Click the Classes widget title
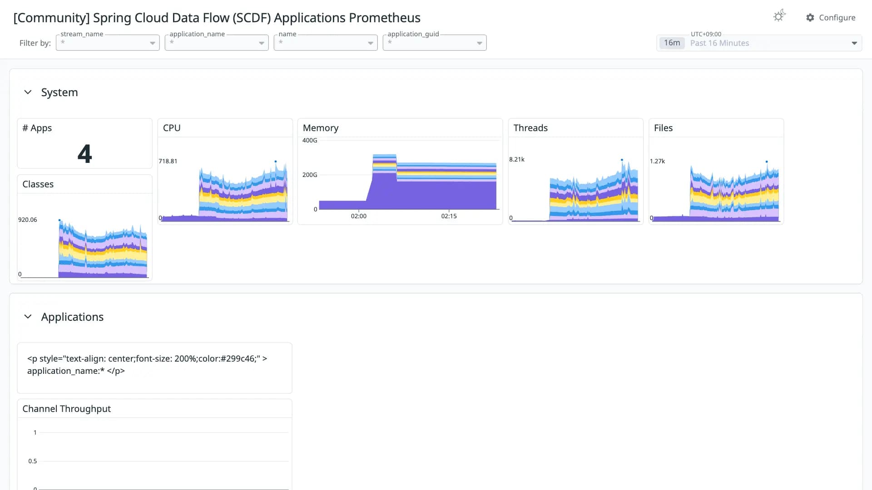 tap(38, 184)
